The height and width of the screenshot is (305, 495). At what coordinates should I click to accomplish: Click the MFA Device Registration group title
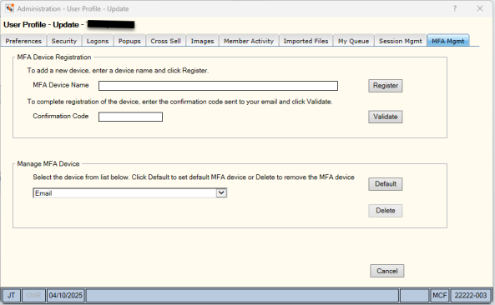[54, 57]
